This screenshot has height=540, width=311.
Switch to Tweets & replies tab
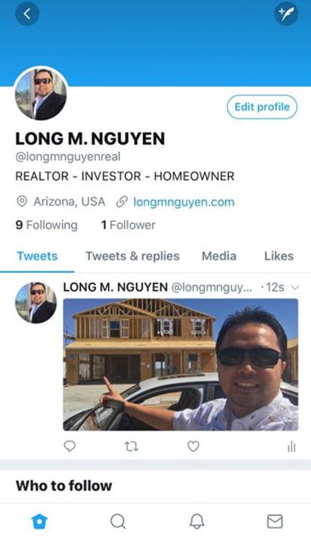coord(133,256)
